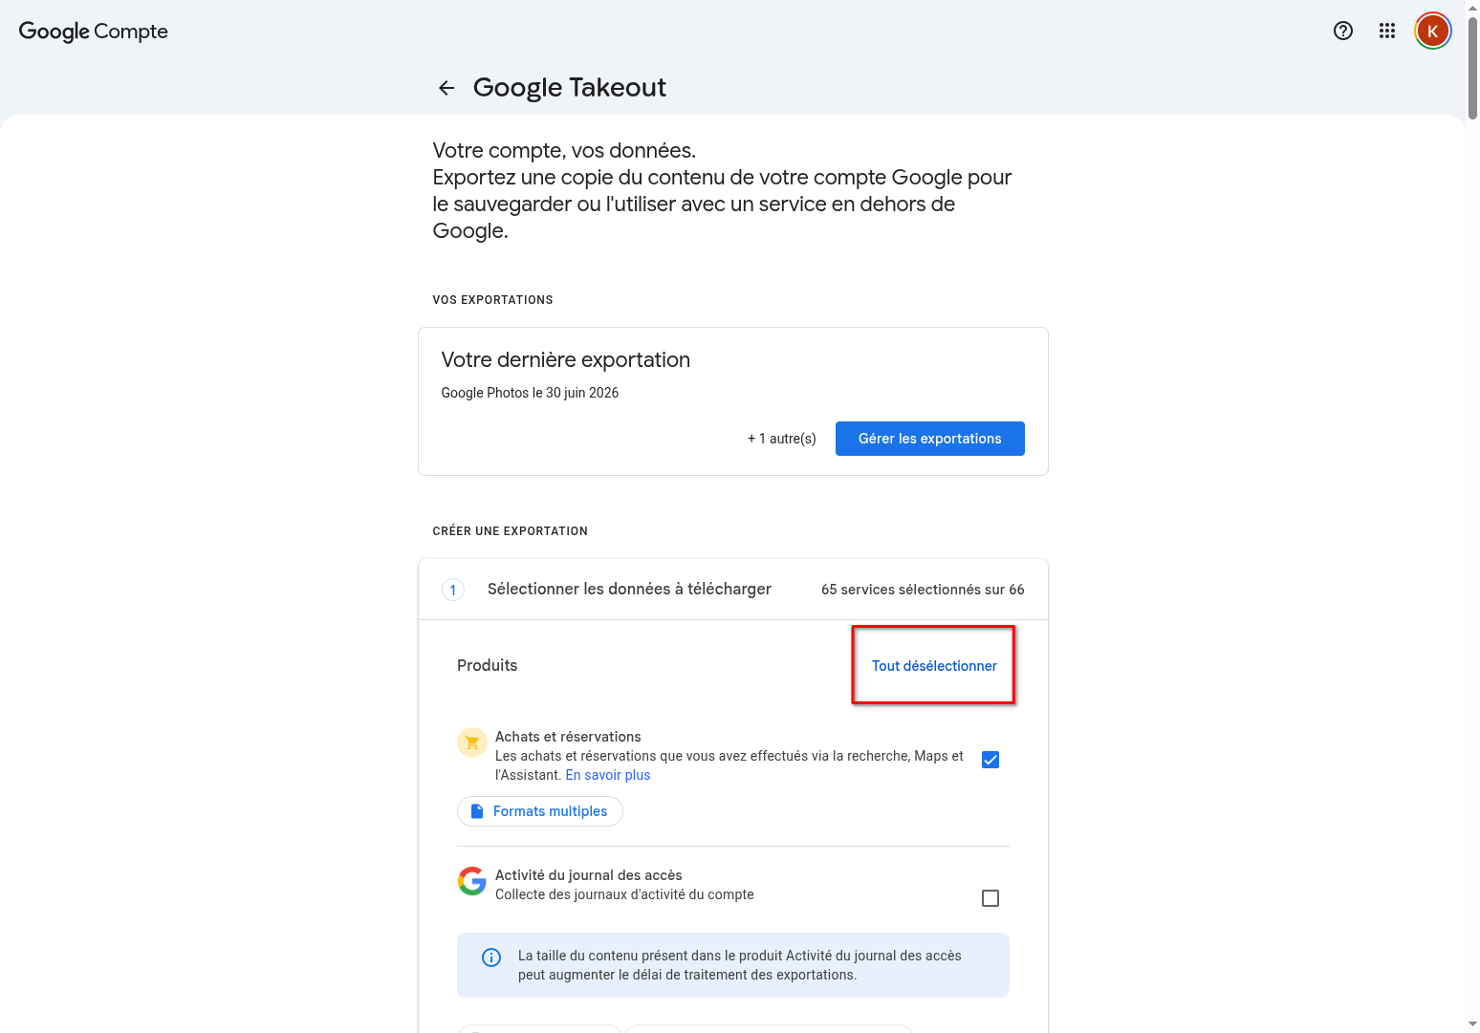Screen dimensions: 1480x1033
Task: Open the Formats multiples chip
Action: pyautogui.click(x=540, y=811)
